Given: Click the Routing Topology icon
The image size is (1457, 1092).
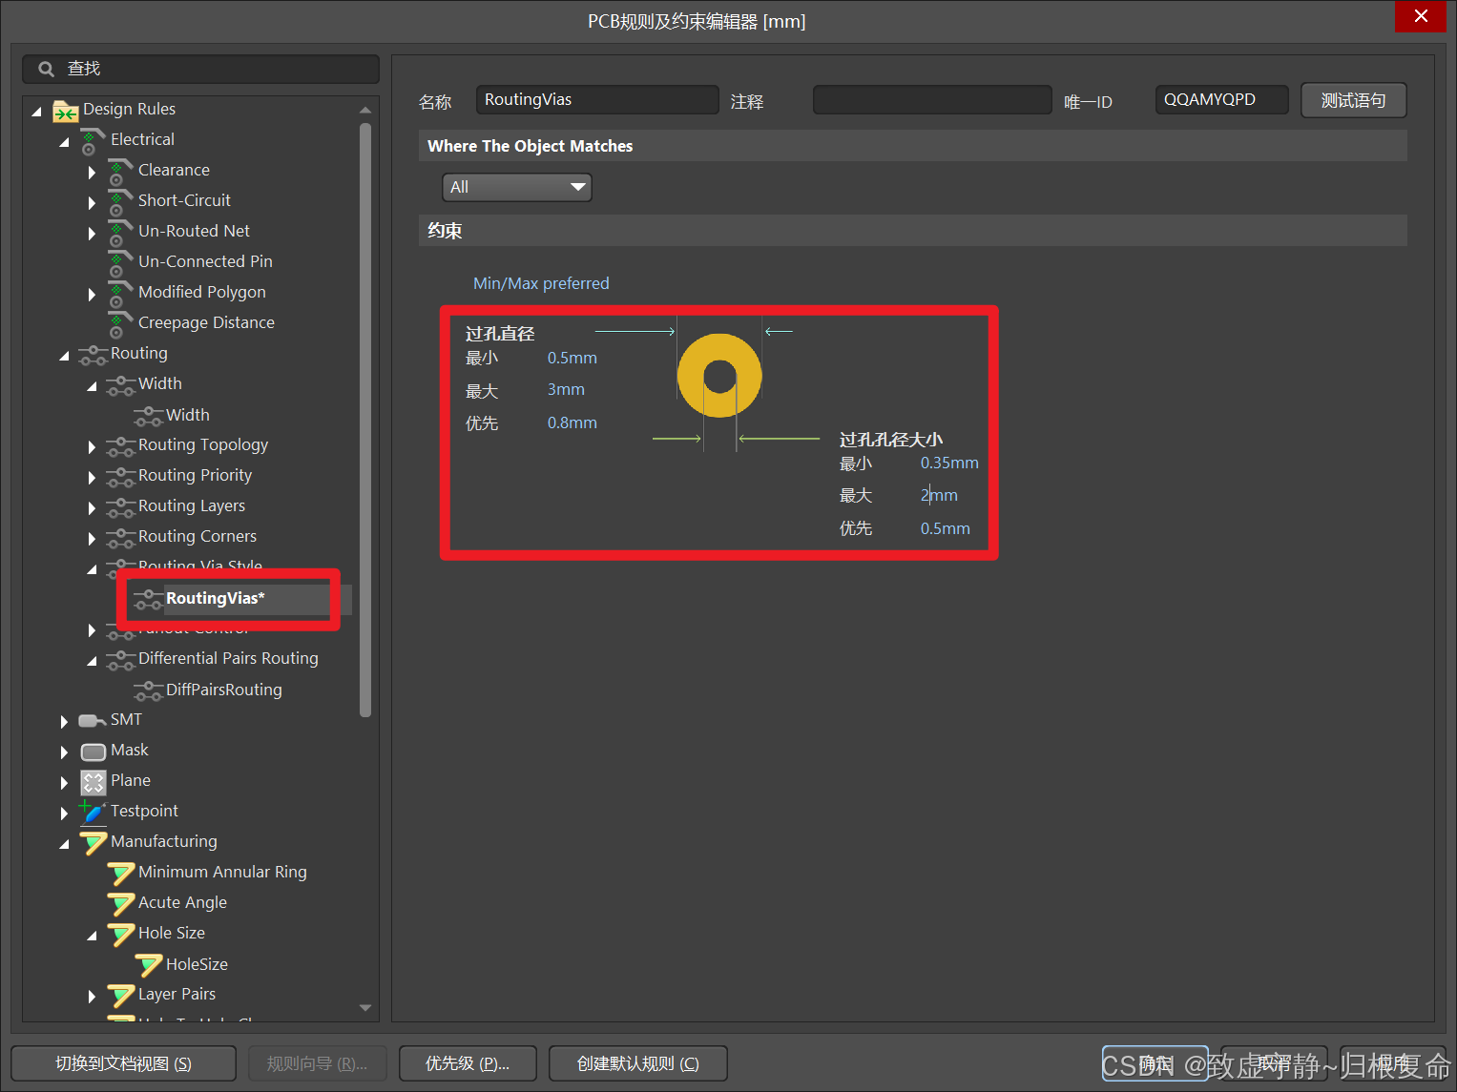Looking at the screenshot, I should (x=120, y=446).
